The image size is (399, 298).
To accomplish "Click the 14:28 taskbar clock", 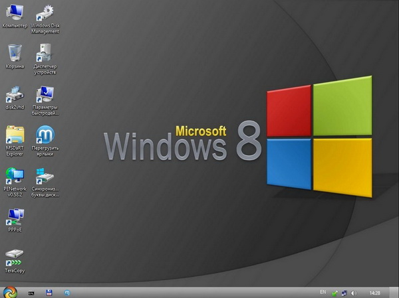I will tap(375, 292).
